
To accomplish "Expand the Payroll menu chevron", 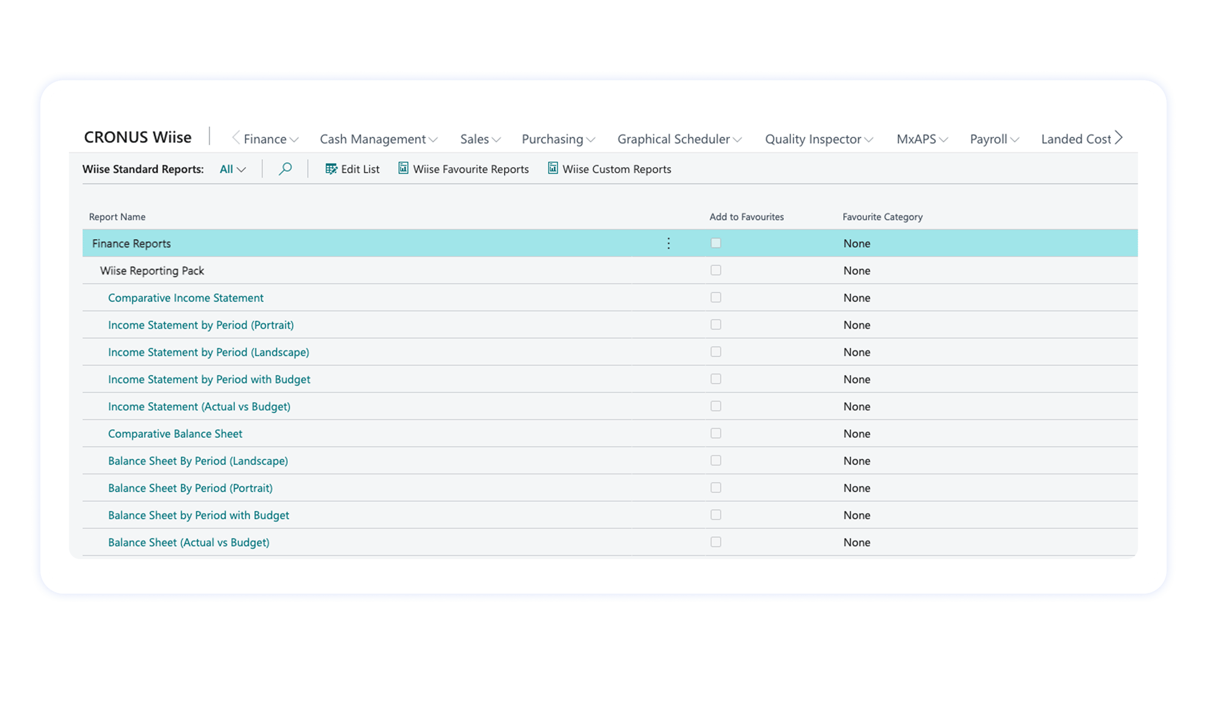I will click(x=1015, y=139).
